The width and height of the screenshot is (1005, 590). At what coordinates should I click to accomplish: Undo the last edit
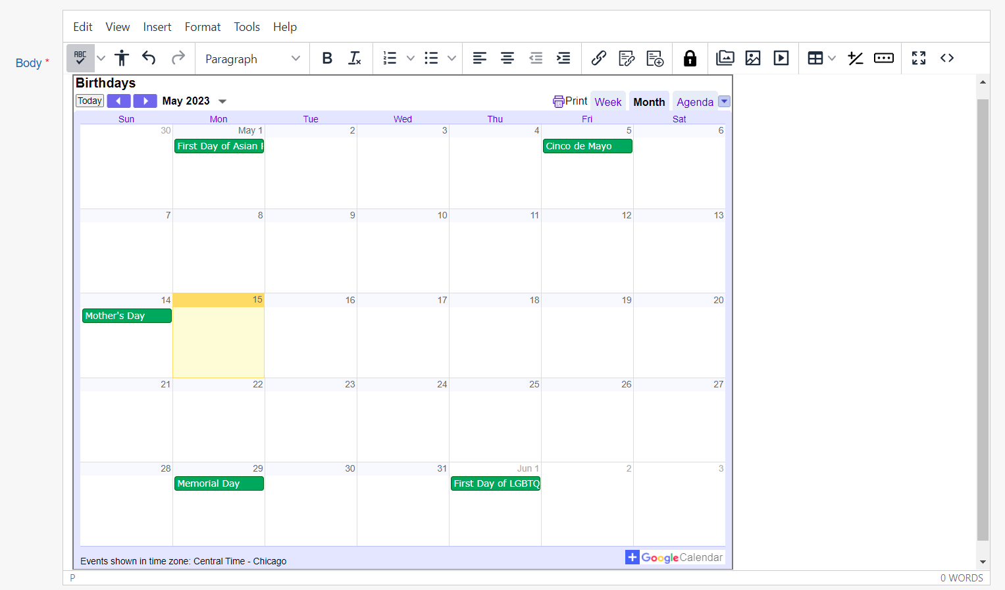pyautogui.click(x=149, y=58)
